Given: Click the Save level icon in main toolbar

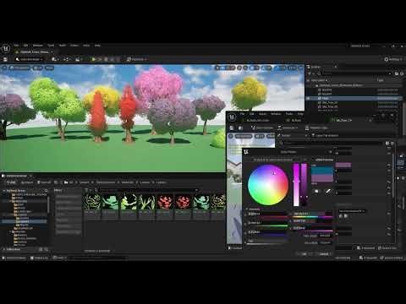Looking at the screenshot, I should 5,59.
